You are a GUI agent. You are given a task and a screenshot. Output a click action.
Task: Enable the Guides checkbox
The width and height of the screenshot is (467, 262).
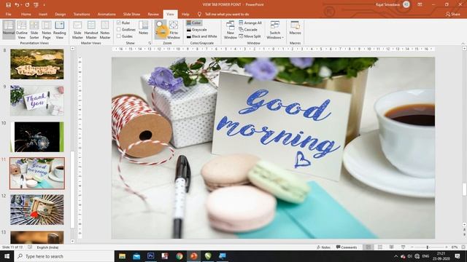[119, 36]
